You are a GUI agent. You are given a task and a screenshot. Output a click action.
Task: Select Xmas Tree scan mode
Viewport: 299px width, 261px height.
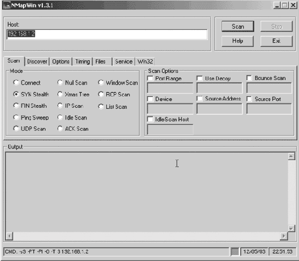pyautogui.click(x=60, y=94)
